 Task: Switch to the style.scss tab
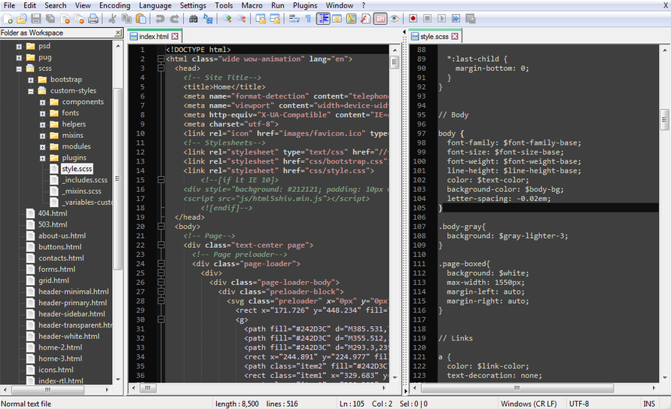pos(436,36)
